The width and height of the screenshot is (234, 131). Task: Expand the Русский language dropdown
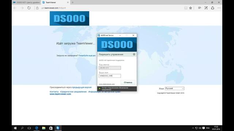click(x=174, y=88)
